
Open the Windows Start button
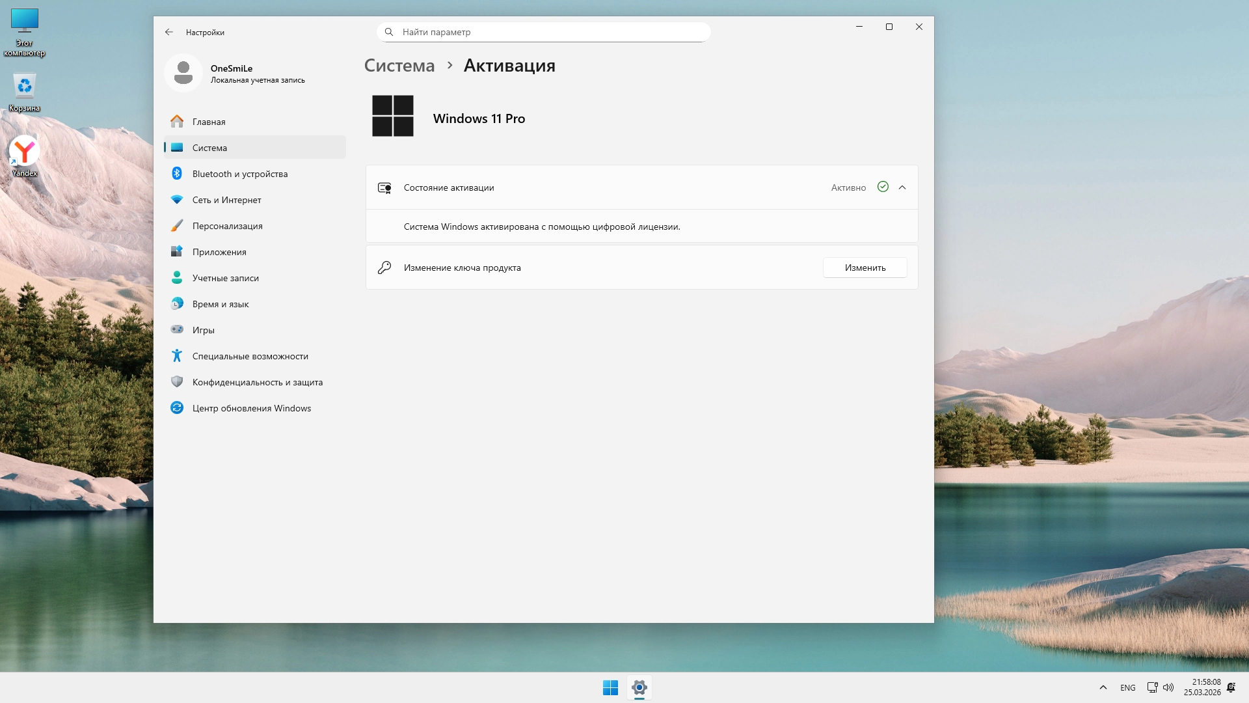point(610,687)
